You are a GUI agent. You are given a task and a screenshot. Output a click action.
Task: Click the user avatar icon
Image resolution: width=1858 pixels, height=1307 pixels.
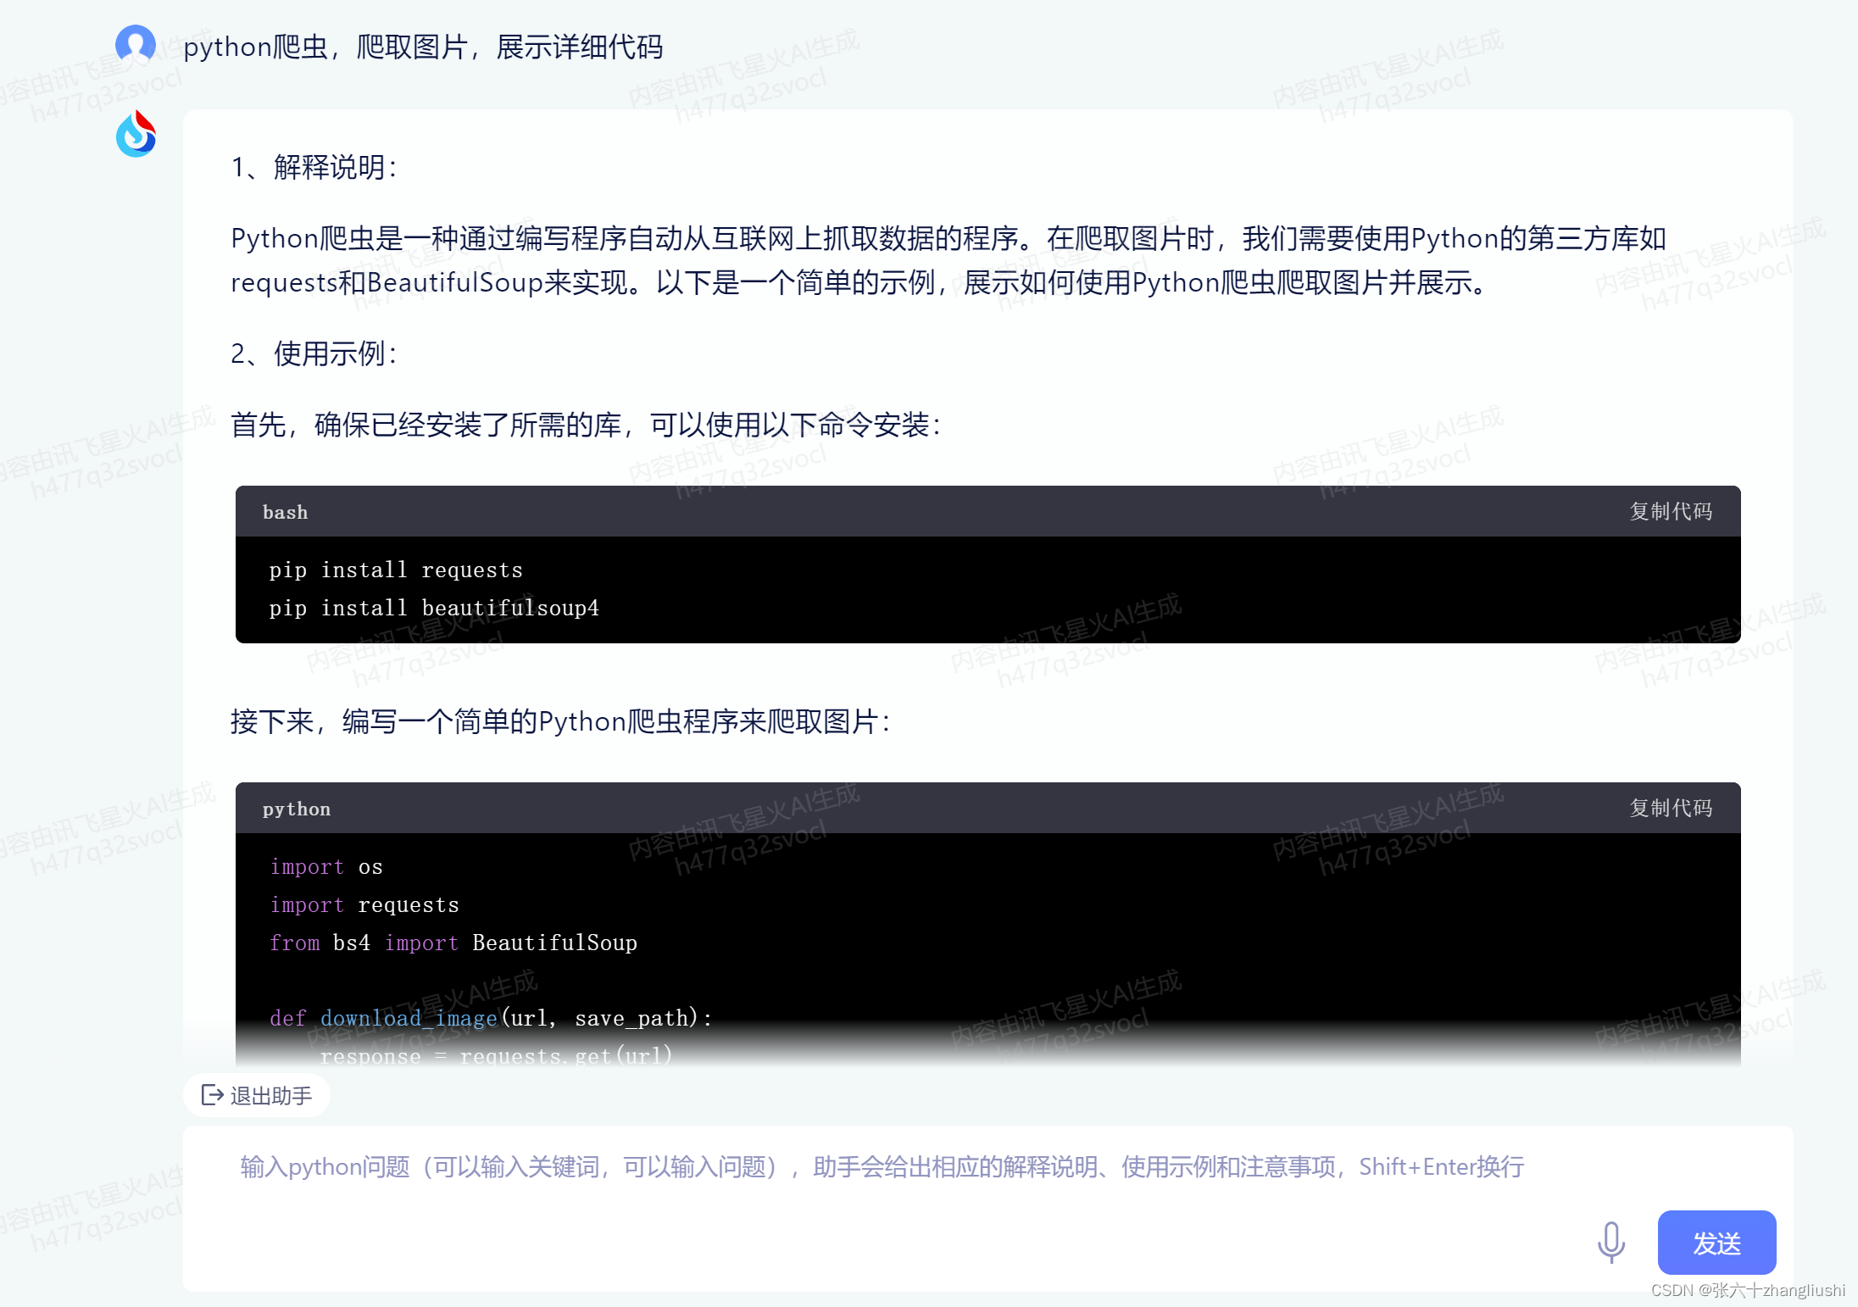point(136,44)
